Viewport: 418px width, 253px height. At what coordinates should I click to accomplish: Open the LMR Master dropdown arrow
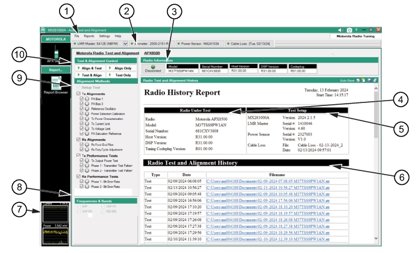[x=125, y=43]
